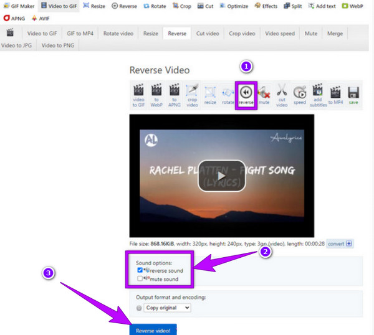Open the GIF Maker tool
Viewport: 374px width, 335px height.
(x=19, y=6)
